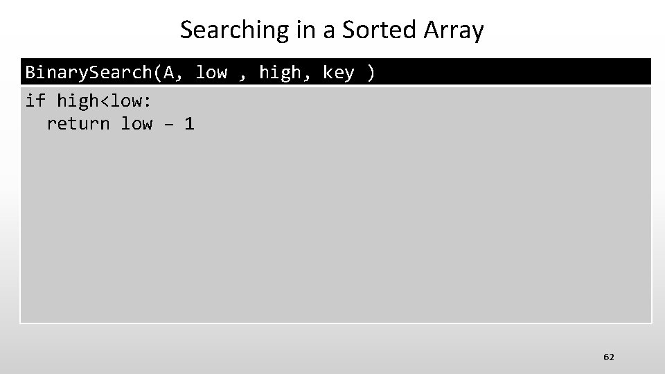Viewport: 665px width, 374px height.
Task: Click the "if" keyword in the code
Action: (35, 101)
